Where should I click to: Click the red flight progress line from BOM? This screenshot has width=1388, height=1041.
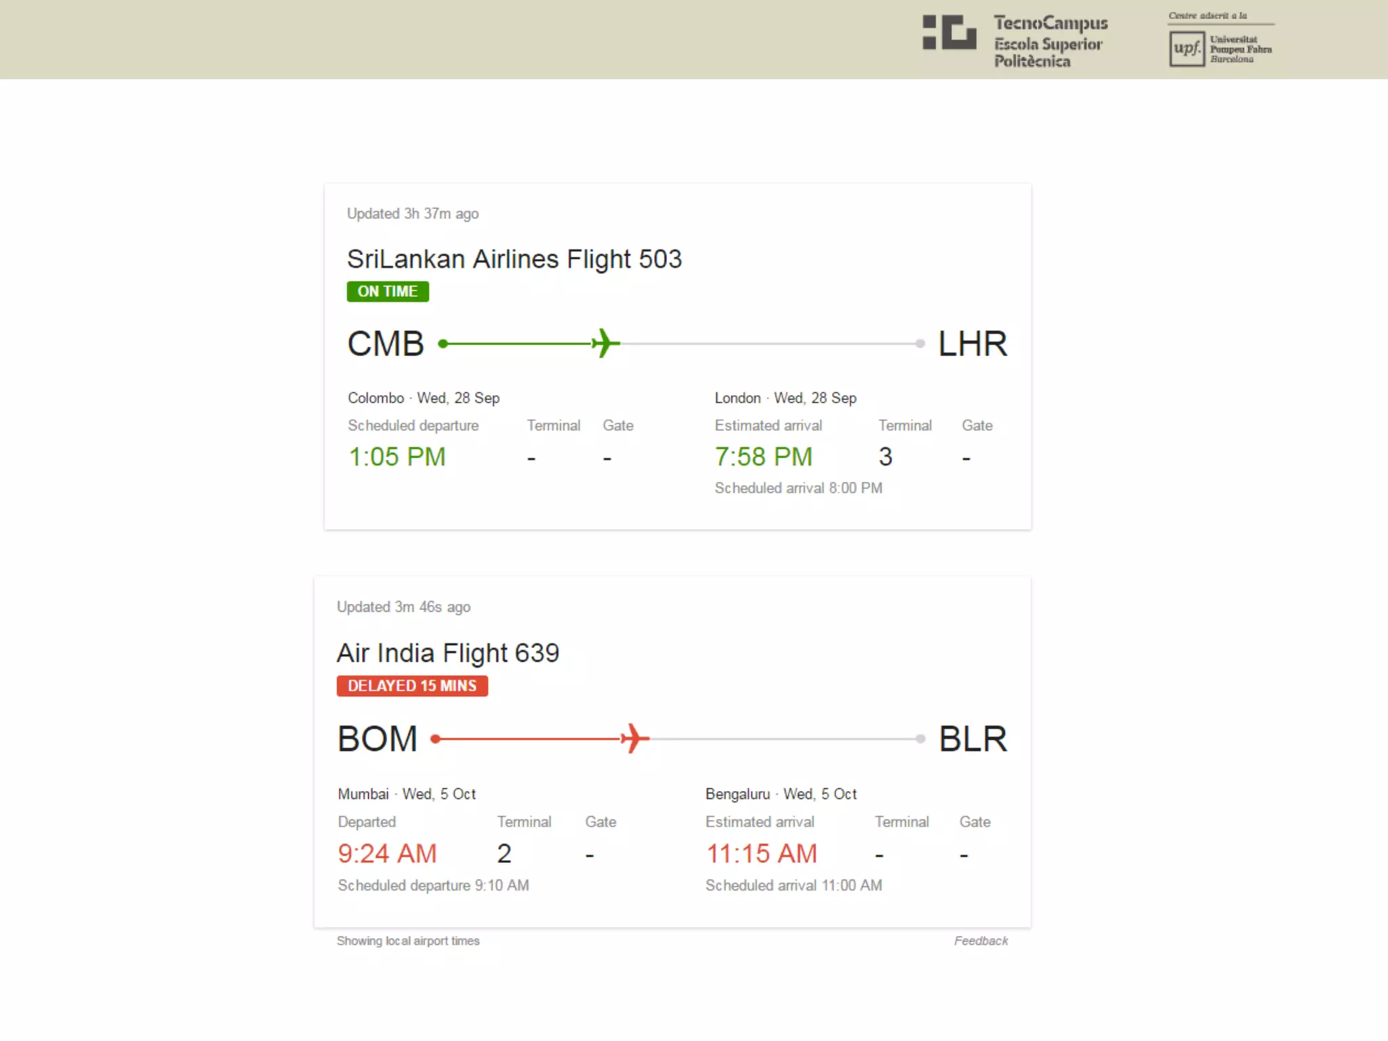point(530,739)
